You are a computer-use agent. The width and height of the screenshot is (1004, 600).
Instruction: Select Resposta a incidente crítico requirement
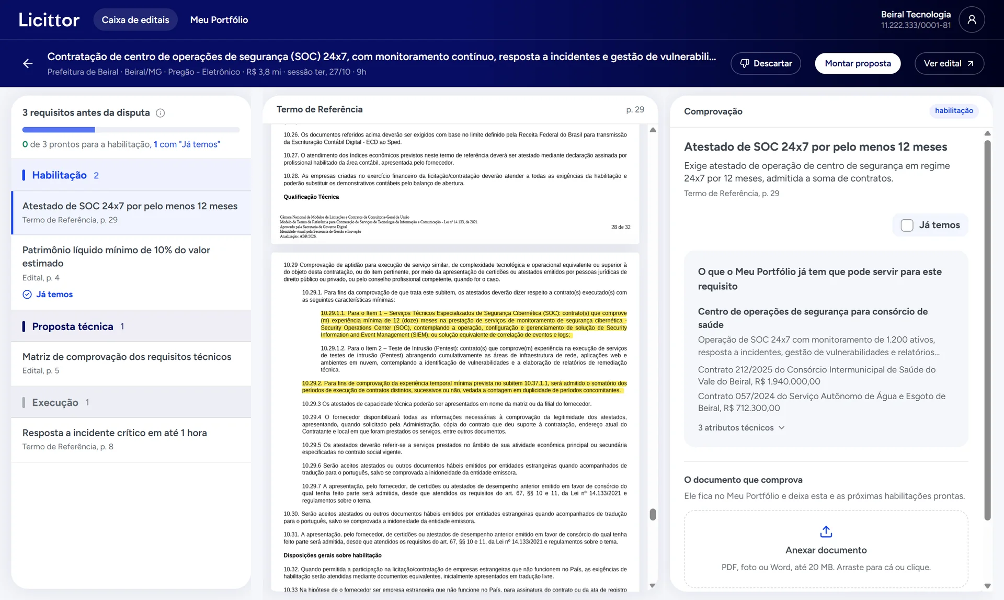tap(131, 439)
